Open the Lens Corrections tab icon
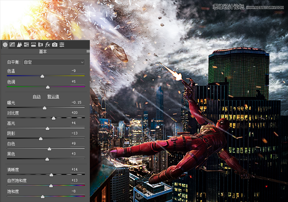The width and height of the screenshot is (288, 202). tap(40, 45)
